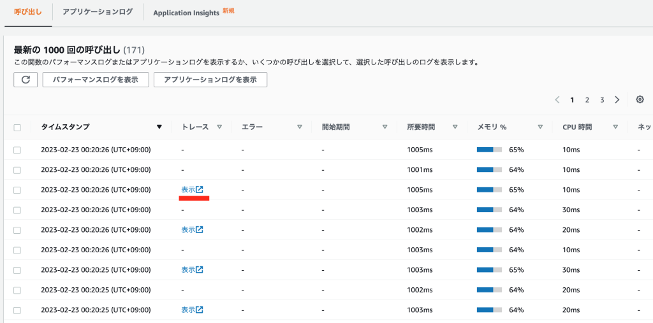653x323 pixels.
Task: Sort the CPU 時間 column via its triangle
Action: pyautogui.click(x=615, y=127)
